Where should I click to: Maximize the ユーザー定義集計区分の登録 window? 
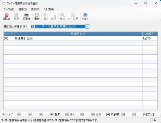(x=146, y=3)
